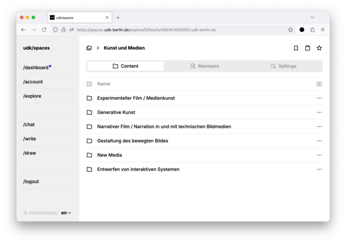
Task: Click the leave-space door icon in header
Action: coord(296,48)
